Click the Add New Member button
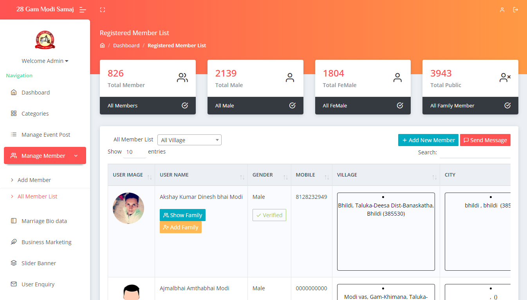527x300 pixels. coord(428,140)
